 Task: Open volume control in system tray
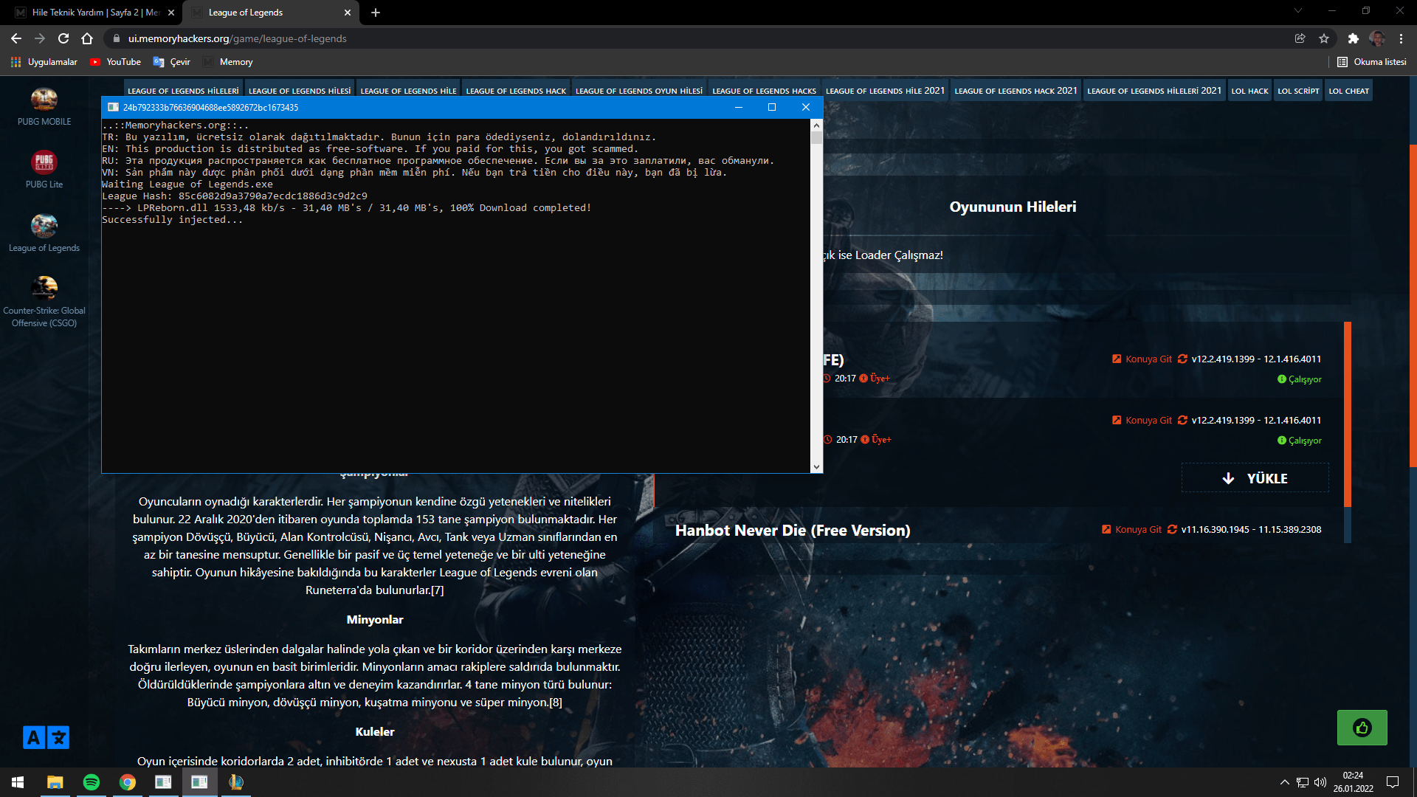(1320, 782)
